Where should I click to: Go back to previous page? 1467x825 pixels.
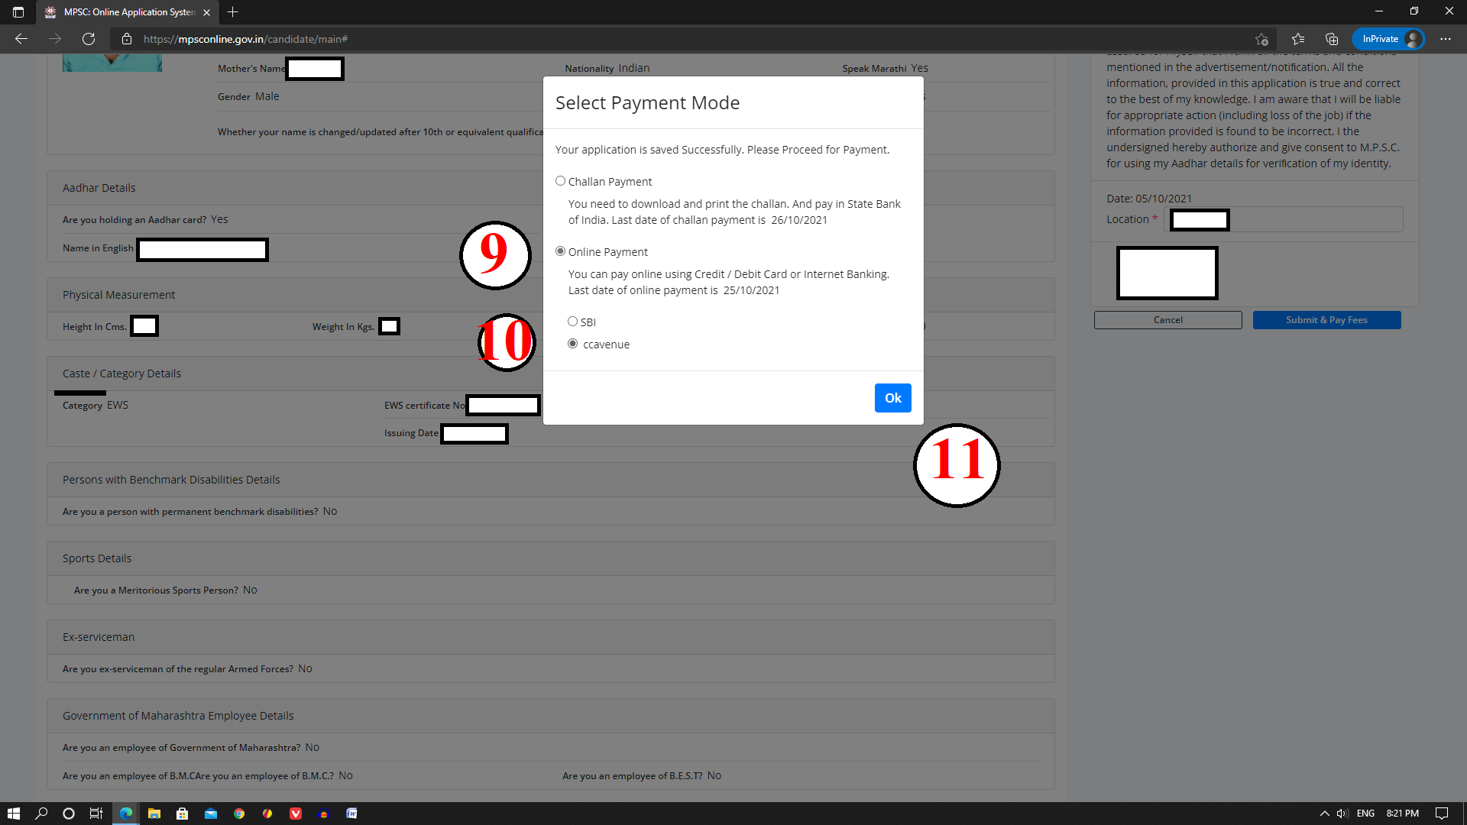click(21, 39)
